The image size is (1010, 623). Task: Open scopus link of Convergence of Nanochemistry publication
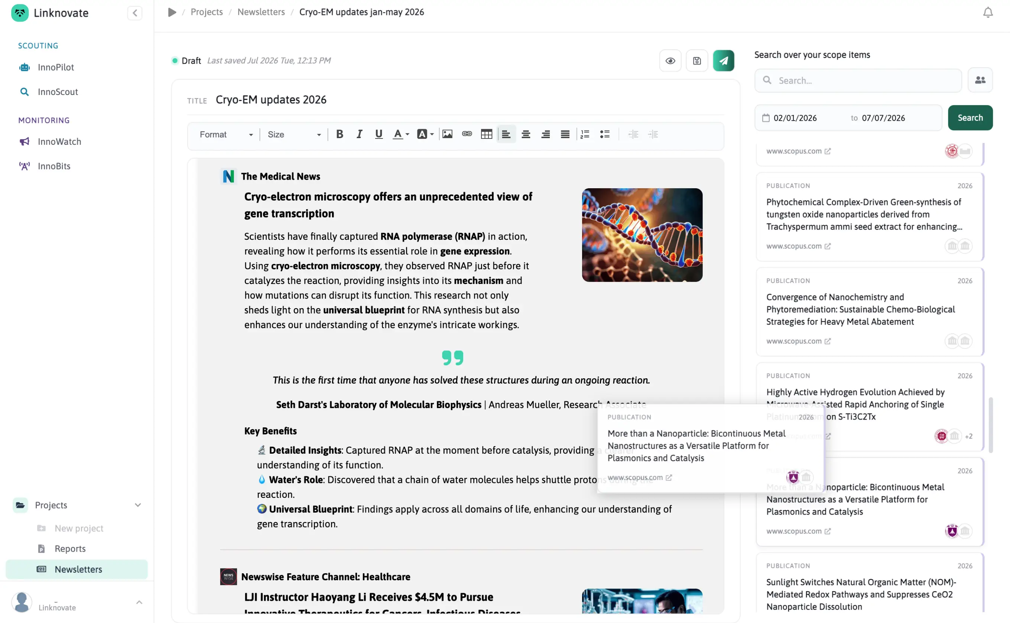(x=798, y=341)
